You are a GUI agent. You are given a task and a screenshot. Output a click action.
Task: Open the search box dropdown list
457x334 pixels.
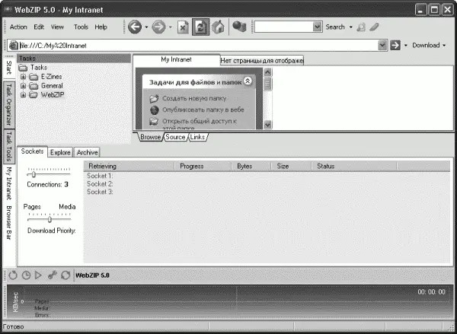(x=318, y=27)
